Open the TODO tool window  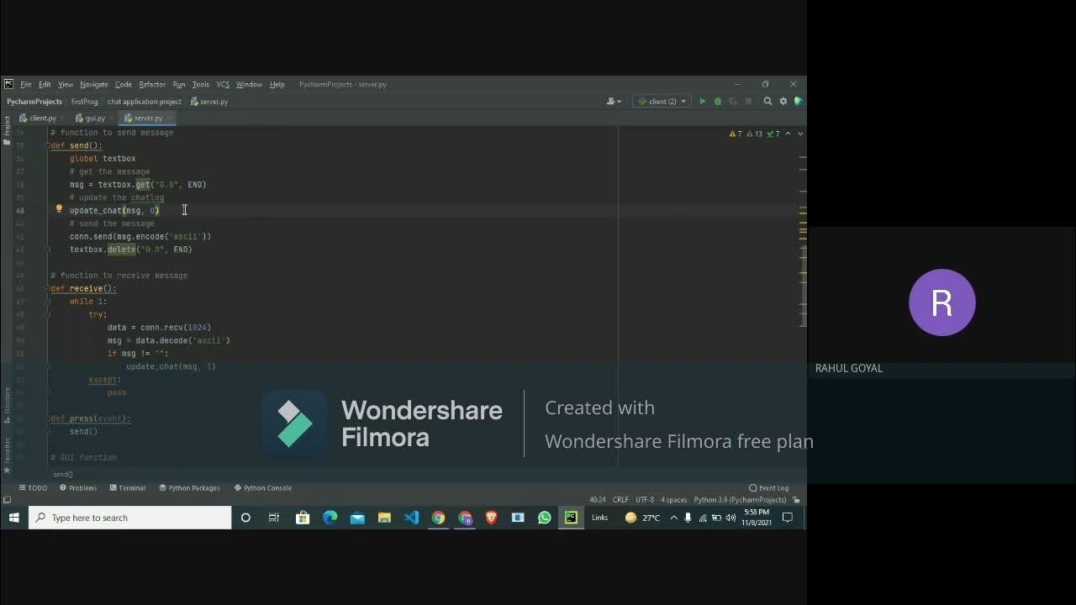point(33,488)
